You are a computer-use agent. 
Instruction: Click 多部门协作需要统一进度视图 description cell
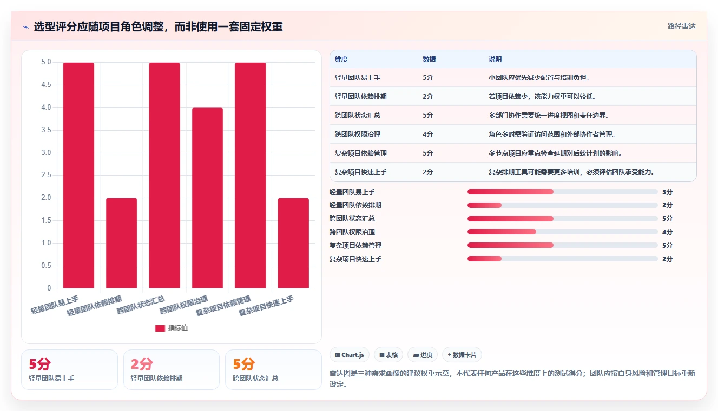point(549,116)
